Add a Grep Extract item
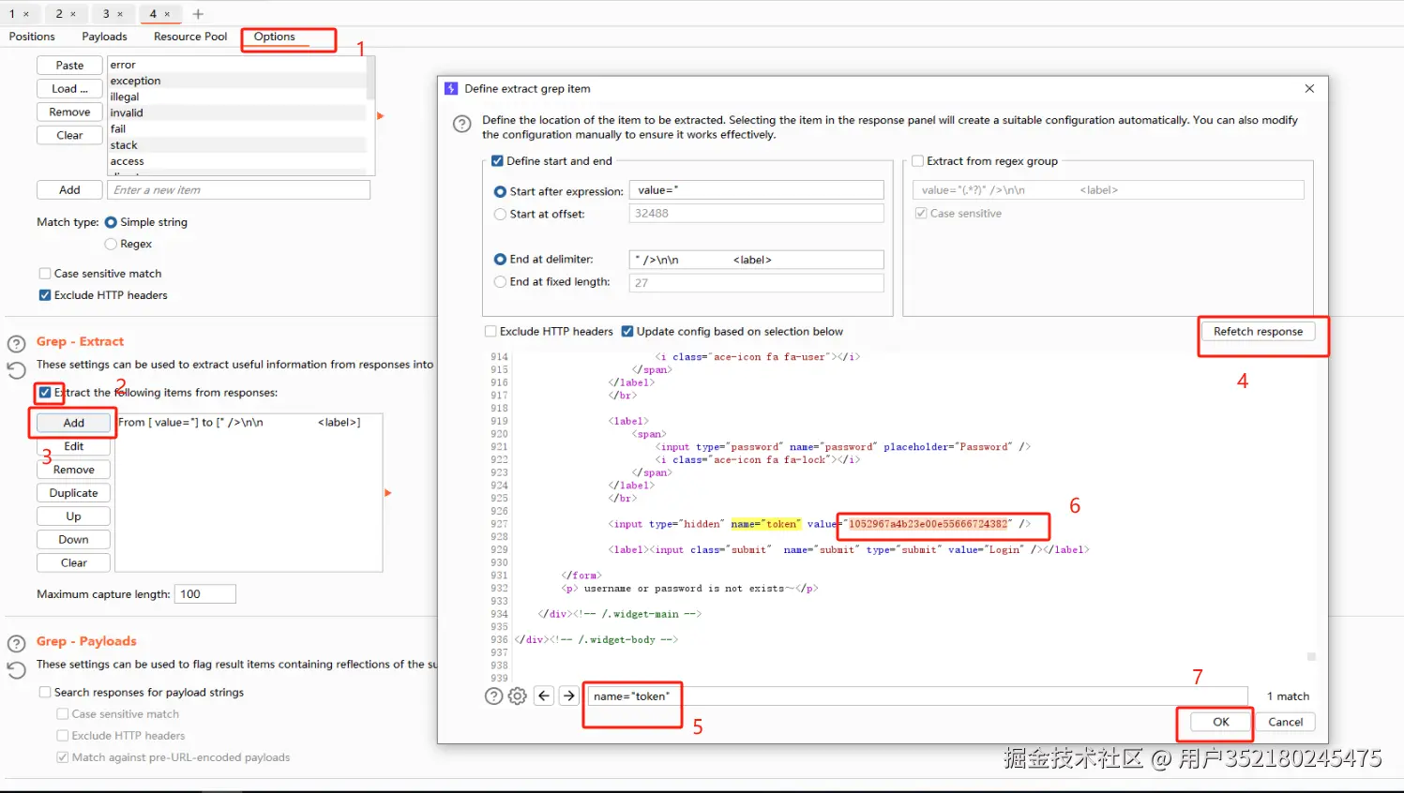 click(73, 424)
